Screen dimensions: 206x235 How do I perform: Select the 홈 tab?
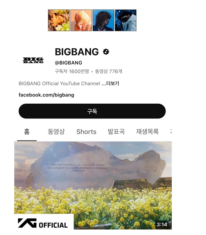[27, 132]
